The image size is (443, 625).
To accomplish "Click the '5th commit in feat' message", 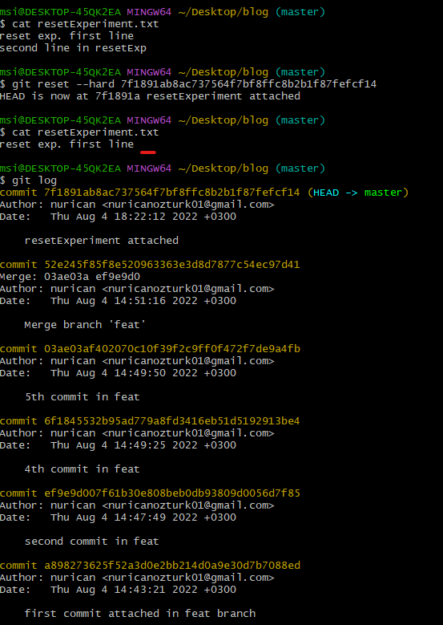I will tap(83, 397).
